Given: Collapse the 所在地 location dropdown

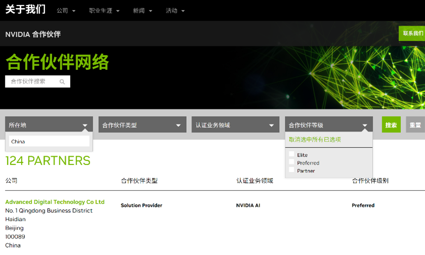Looking at the screenshot, I should 49,125.
